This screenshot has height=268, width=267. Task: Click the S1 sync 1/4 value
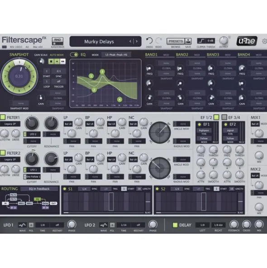click(84, 189)
